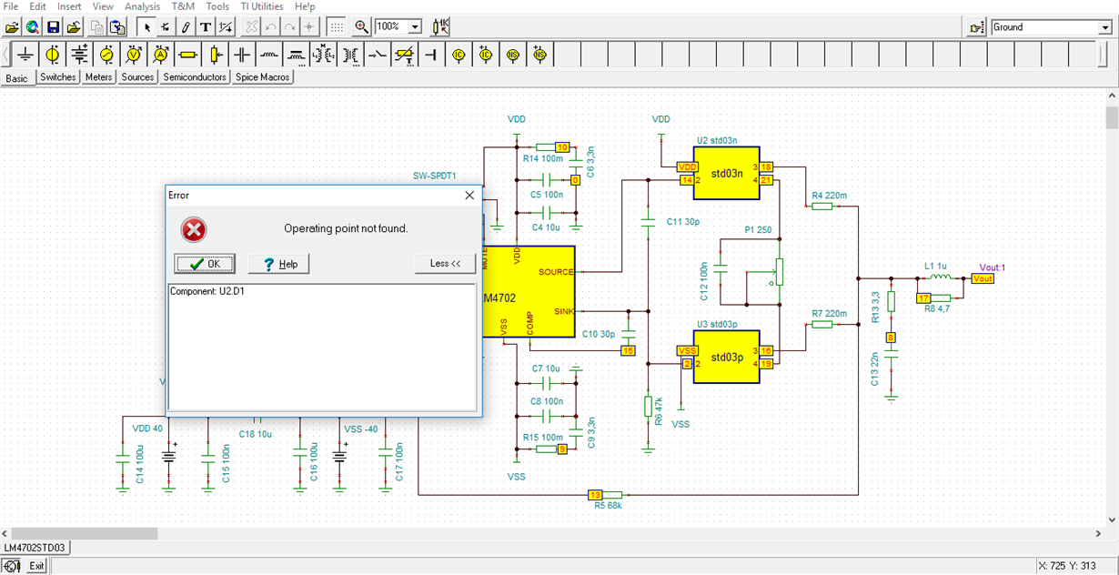Select the Vout output pin label
Viewport: 1119px width, 575px height.
click(x=983, y=278)
